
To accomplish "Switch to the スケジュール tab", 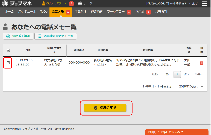I will click(x=27, y=12).
